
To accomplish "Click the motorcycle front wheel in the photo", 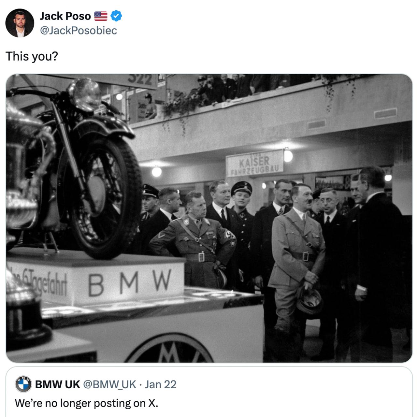I will [101, 199].
